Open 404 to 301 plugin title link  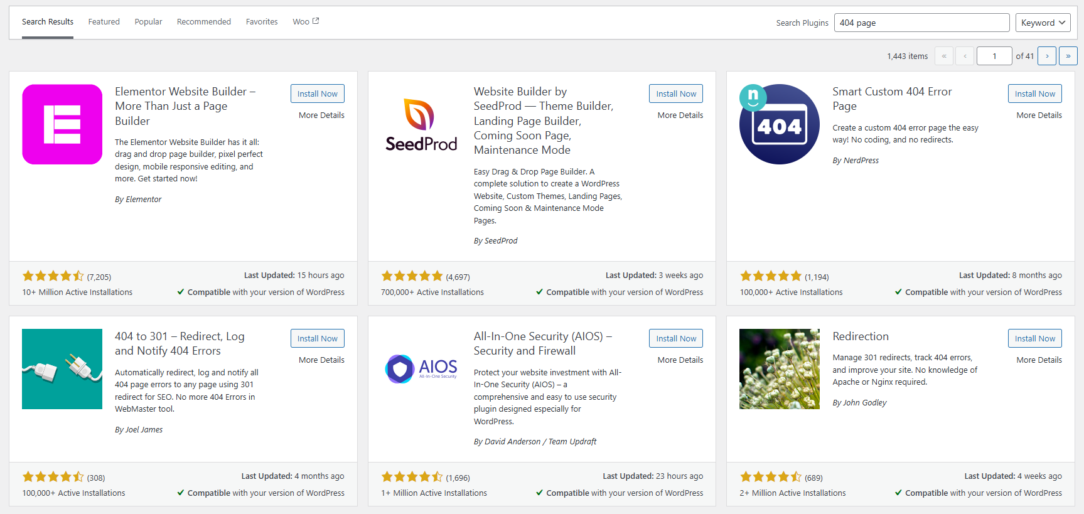click(180, 343)
